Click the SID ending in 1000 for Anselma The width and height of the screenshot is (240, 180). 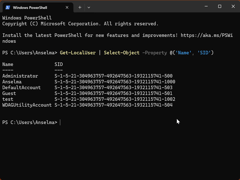point(115,82)
